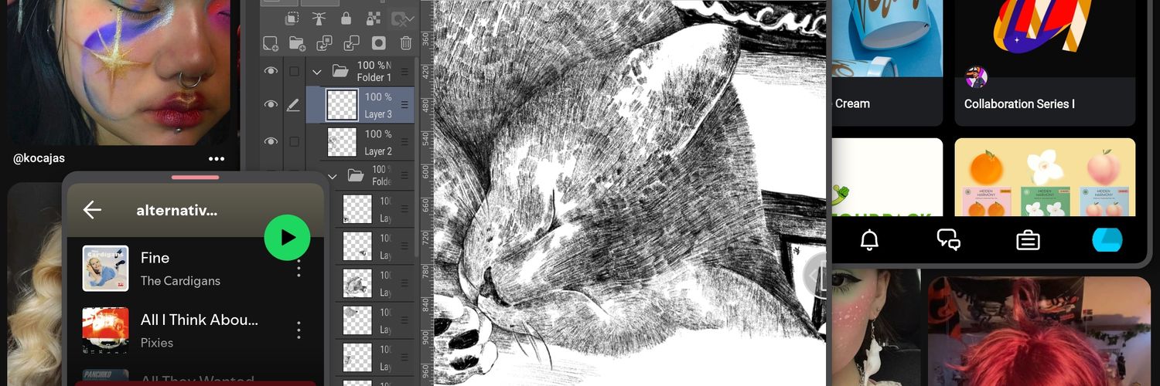The height and width of the screenshot is (386, 1160).
Task: Go back from the alternative playlist
Action: click(x=92, y=210)
